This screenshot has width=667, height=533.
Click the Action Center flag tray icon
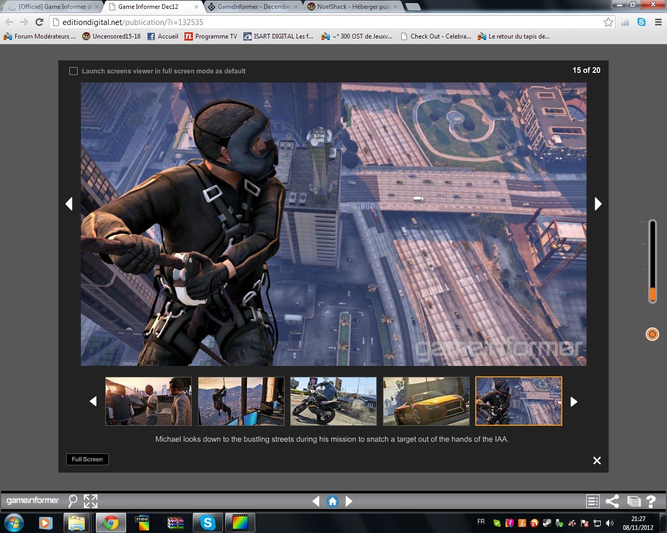click(x=585, y=523)
